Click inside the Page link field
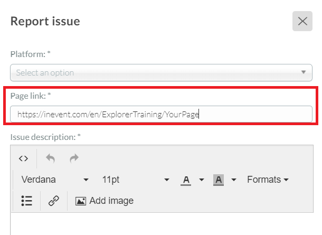The height and width of the screenshot is (235, 322). pyautogui.click(x=161, y=114)
